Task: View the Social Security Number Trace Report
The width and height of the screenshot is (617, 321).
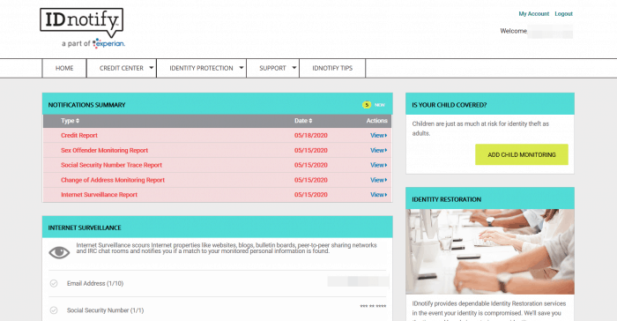Action: tap(378, 165)
